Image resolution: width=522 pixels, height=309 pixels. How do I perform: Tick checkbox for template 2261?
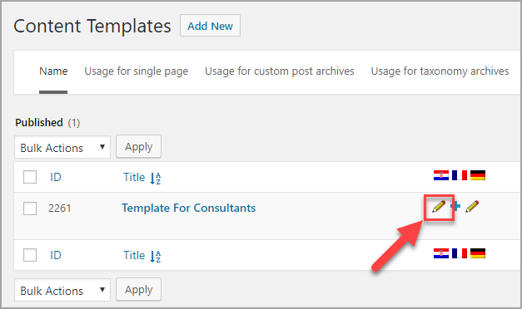[x=30, y=208]
